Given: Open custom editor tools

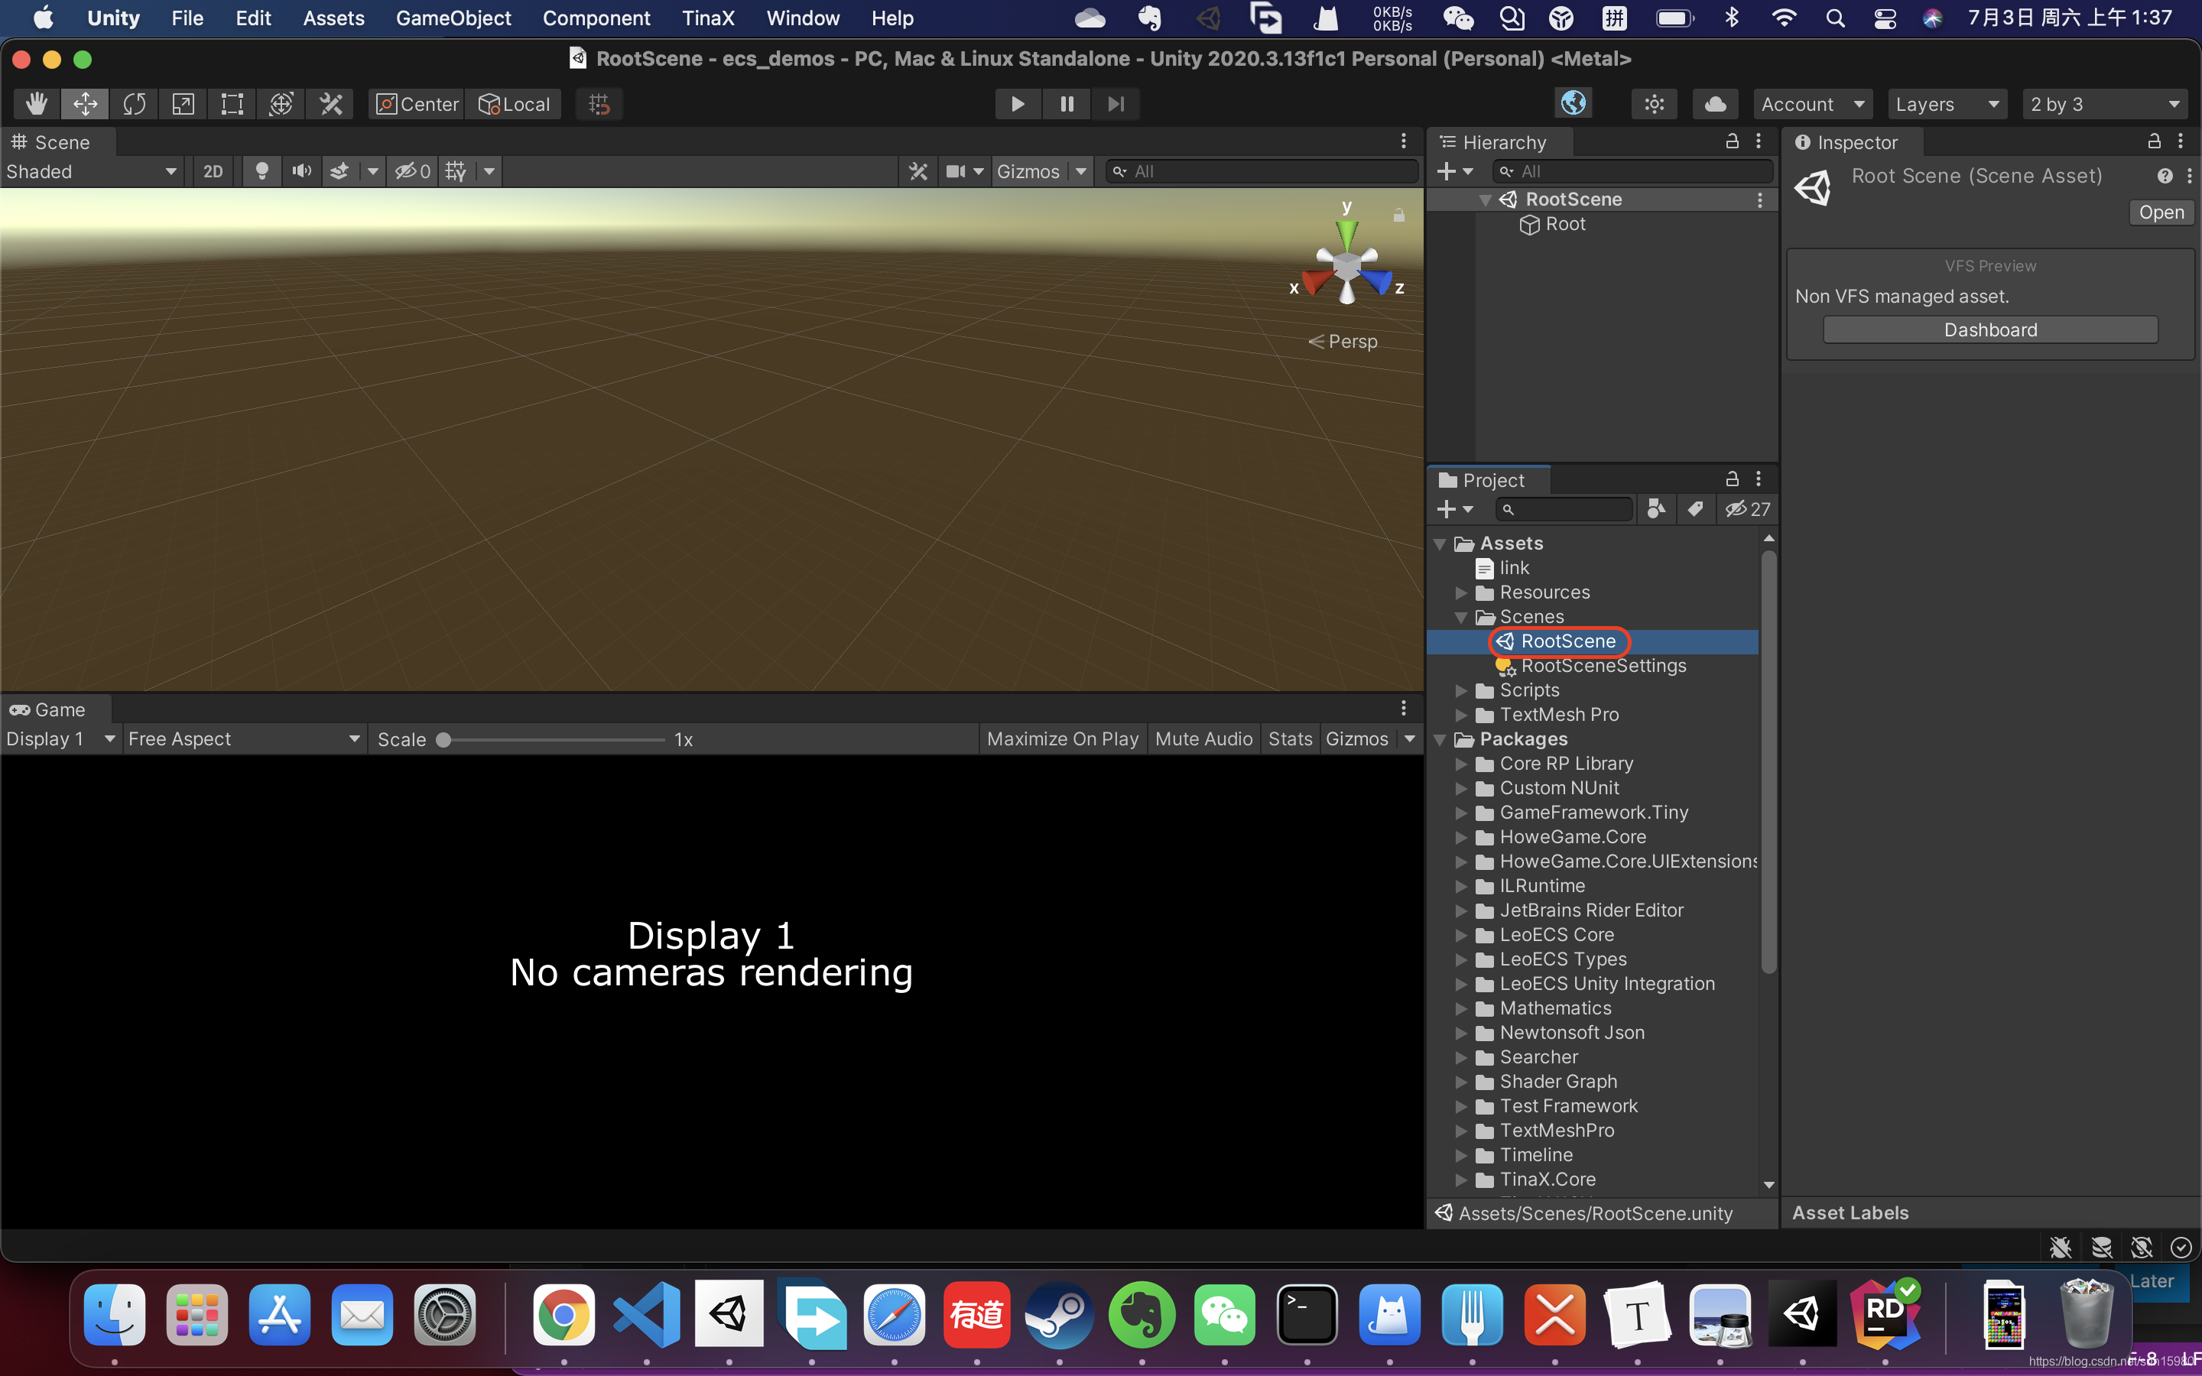Looking at the screenshot, I should [330, 104].
